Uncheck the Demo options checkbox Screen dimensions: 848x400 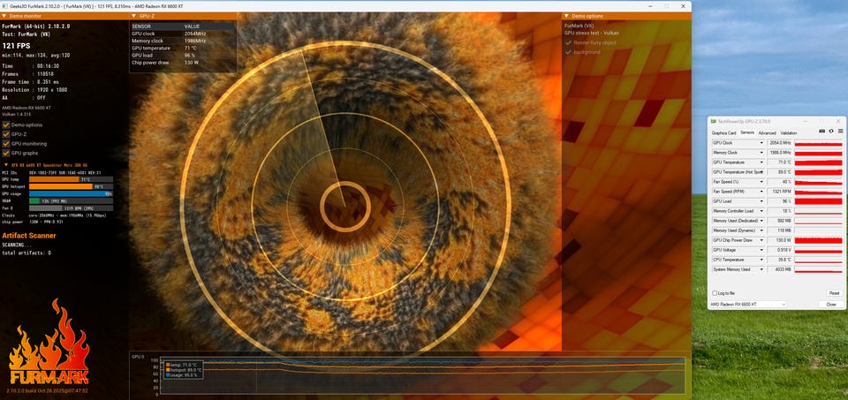(x=6, y=125)
